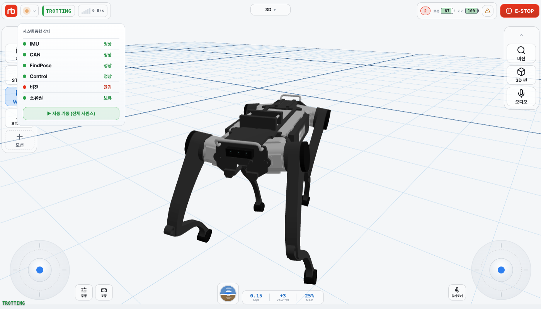Start 자동 기동 (전체 시퀀스) sequence

pos(71,114)
